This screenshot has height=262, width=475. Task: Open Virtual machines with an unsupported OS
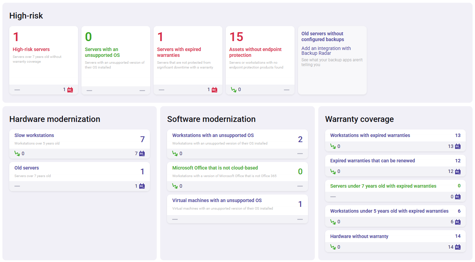coord(217,200)
